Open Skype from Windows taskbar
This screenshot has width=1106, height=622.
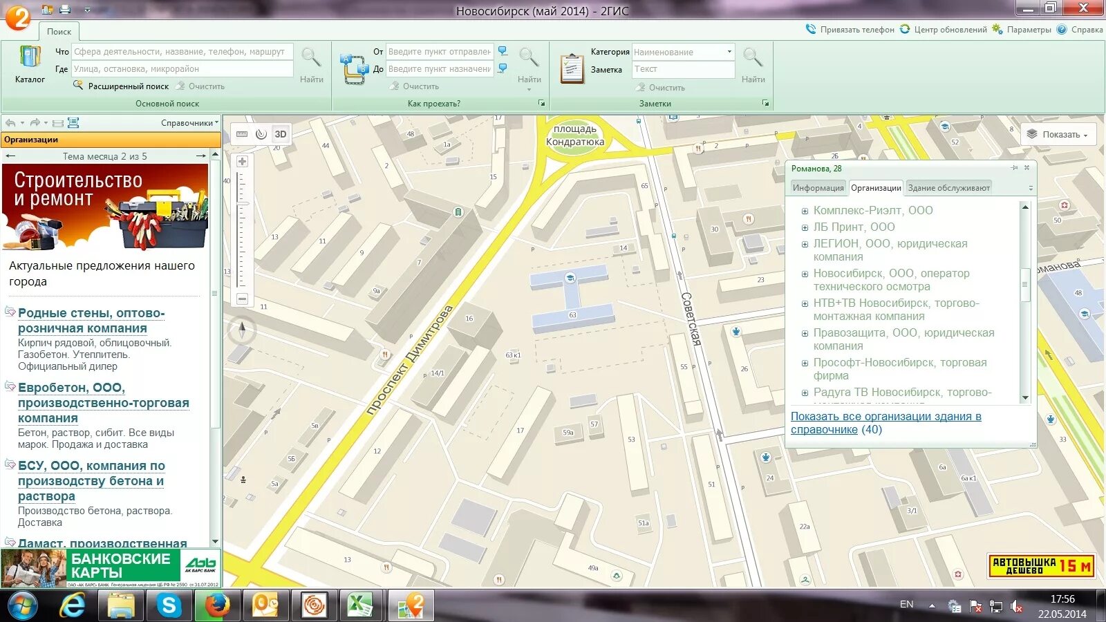169,606
